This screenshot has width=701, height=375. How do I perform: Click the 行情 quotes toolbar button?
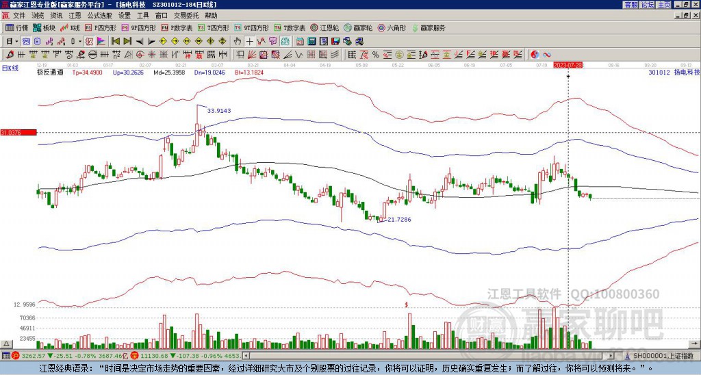click(16, 27)
